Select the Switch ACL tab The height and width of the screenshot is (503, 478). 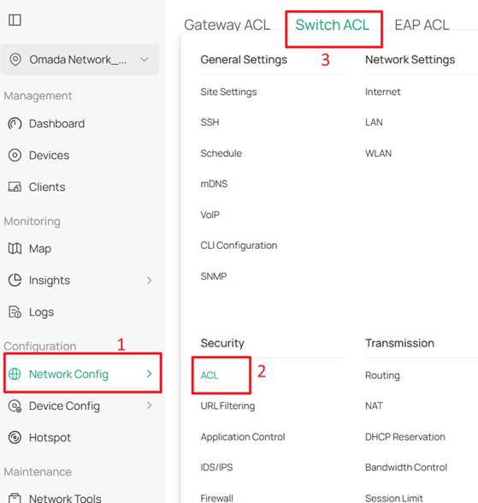tap(333, 25)
